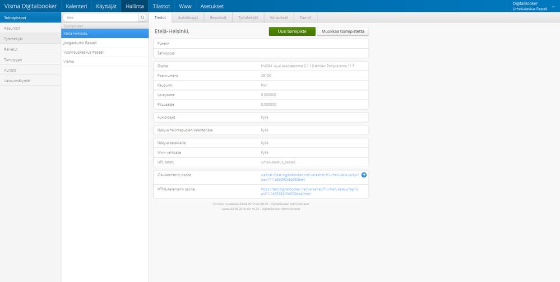Expand the DigitalBooker account dropdown arrow

[554, 6]
